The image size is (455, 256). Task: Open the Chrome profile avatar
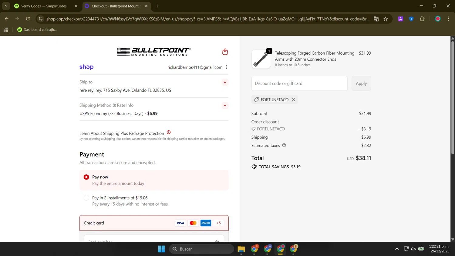(x=438, y=19)
